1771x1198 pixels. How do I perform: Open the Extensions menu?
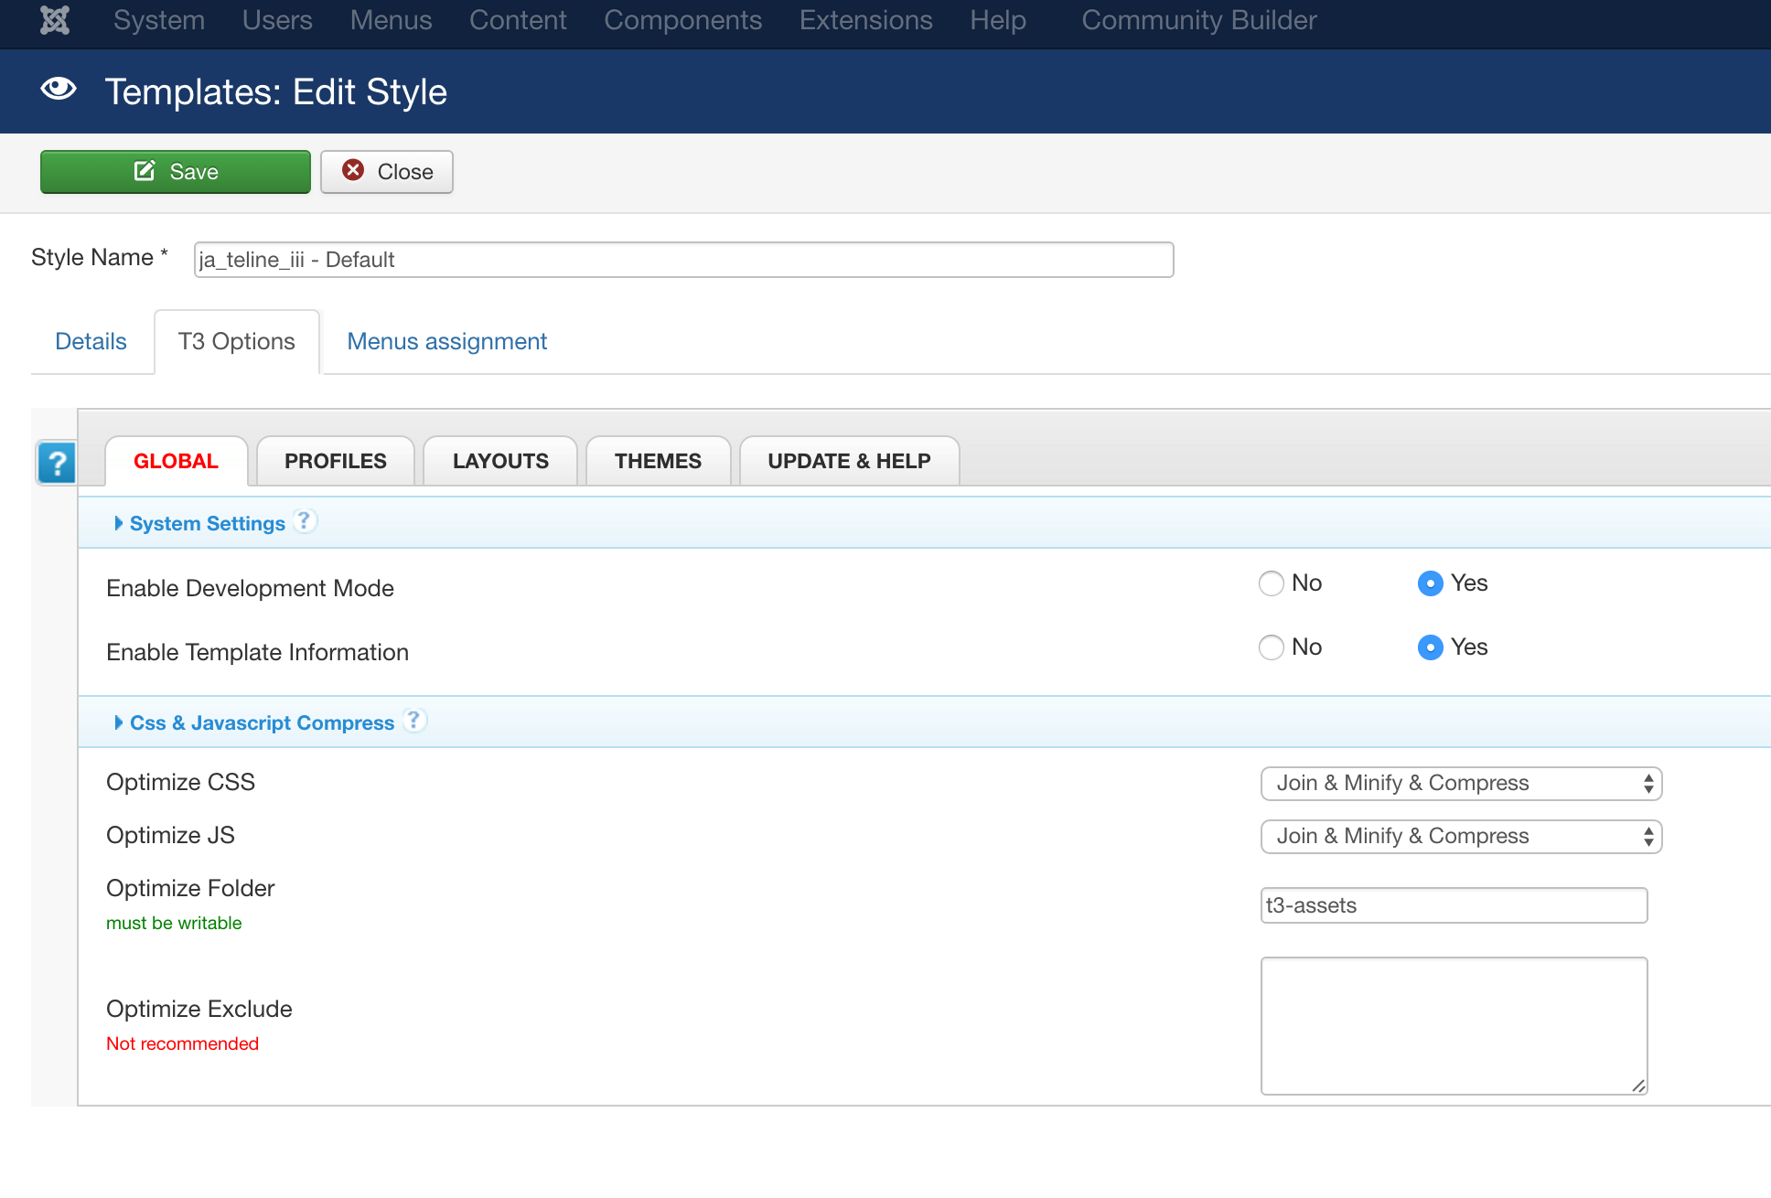tap(865, 20)
